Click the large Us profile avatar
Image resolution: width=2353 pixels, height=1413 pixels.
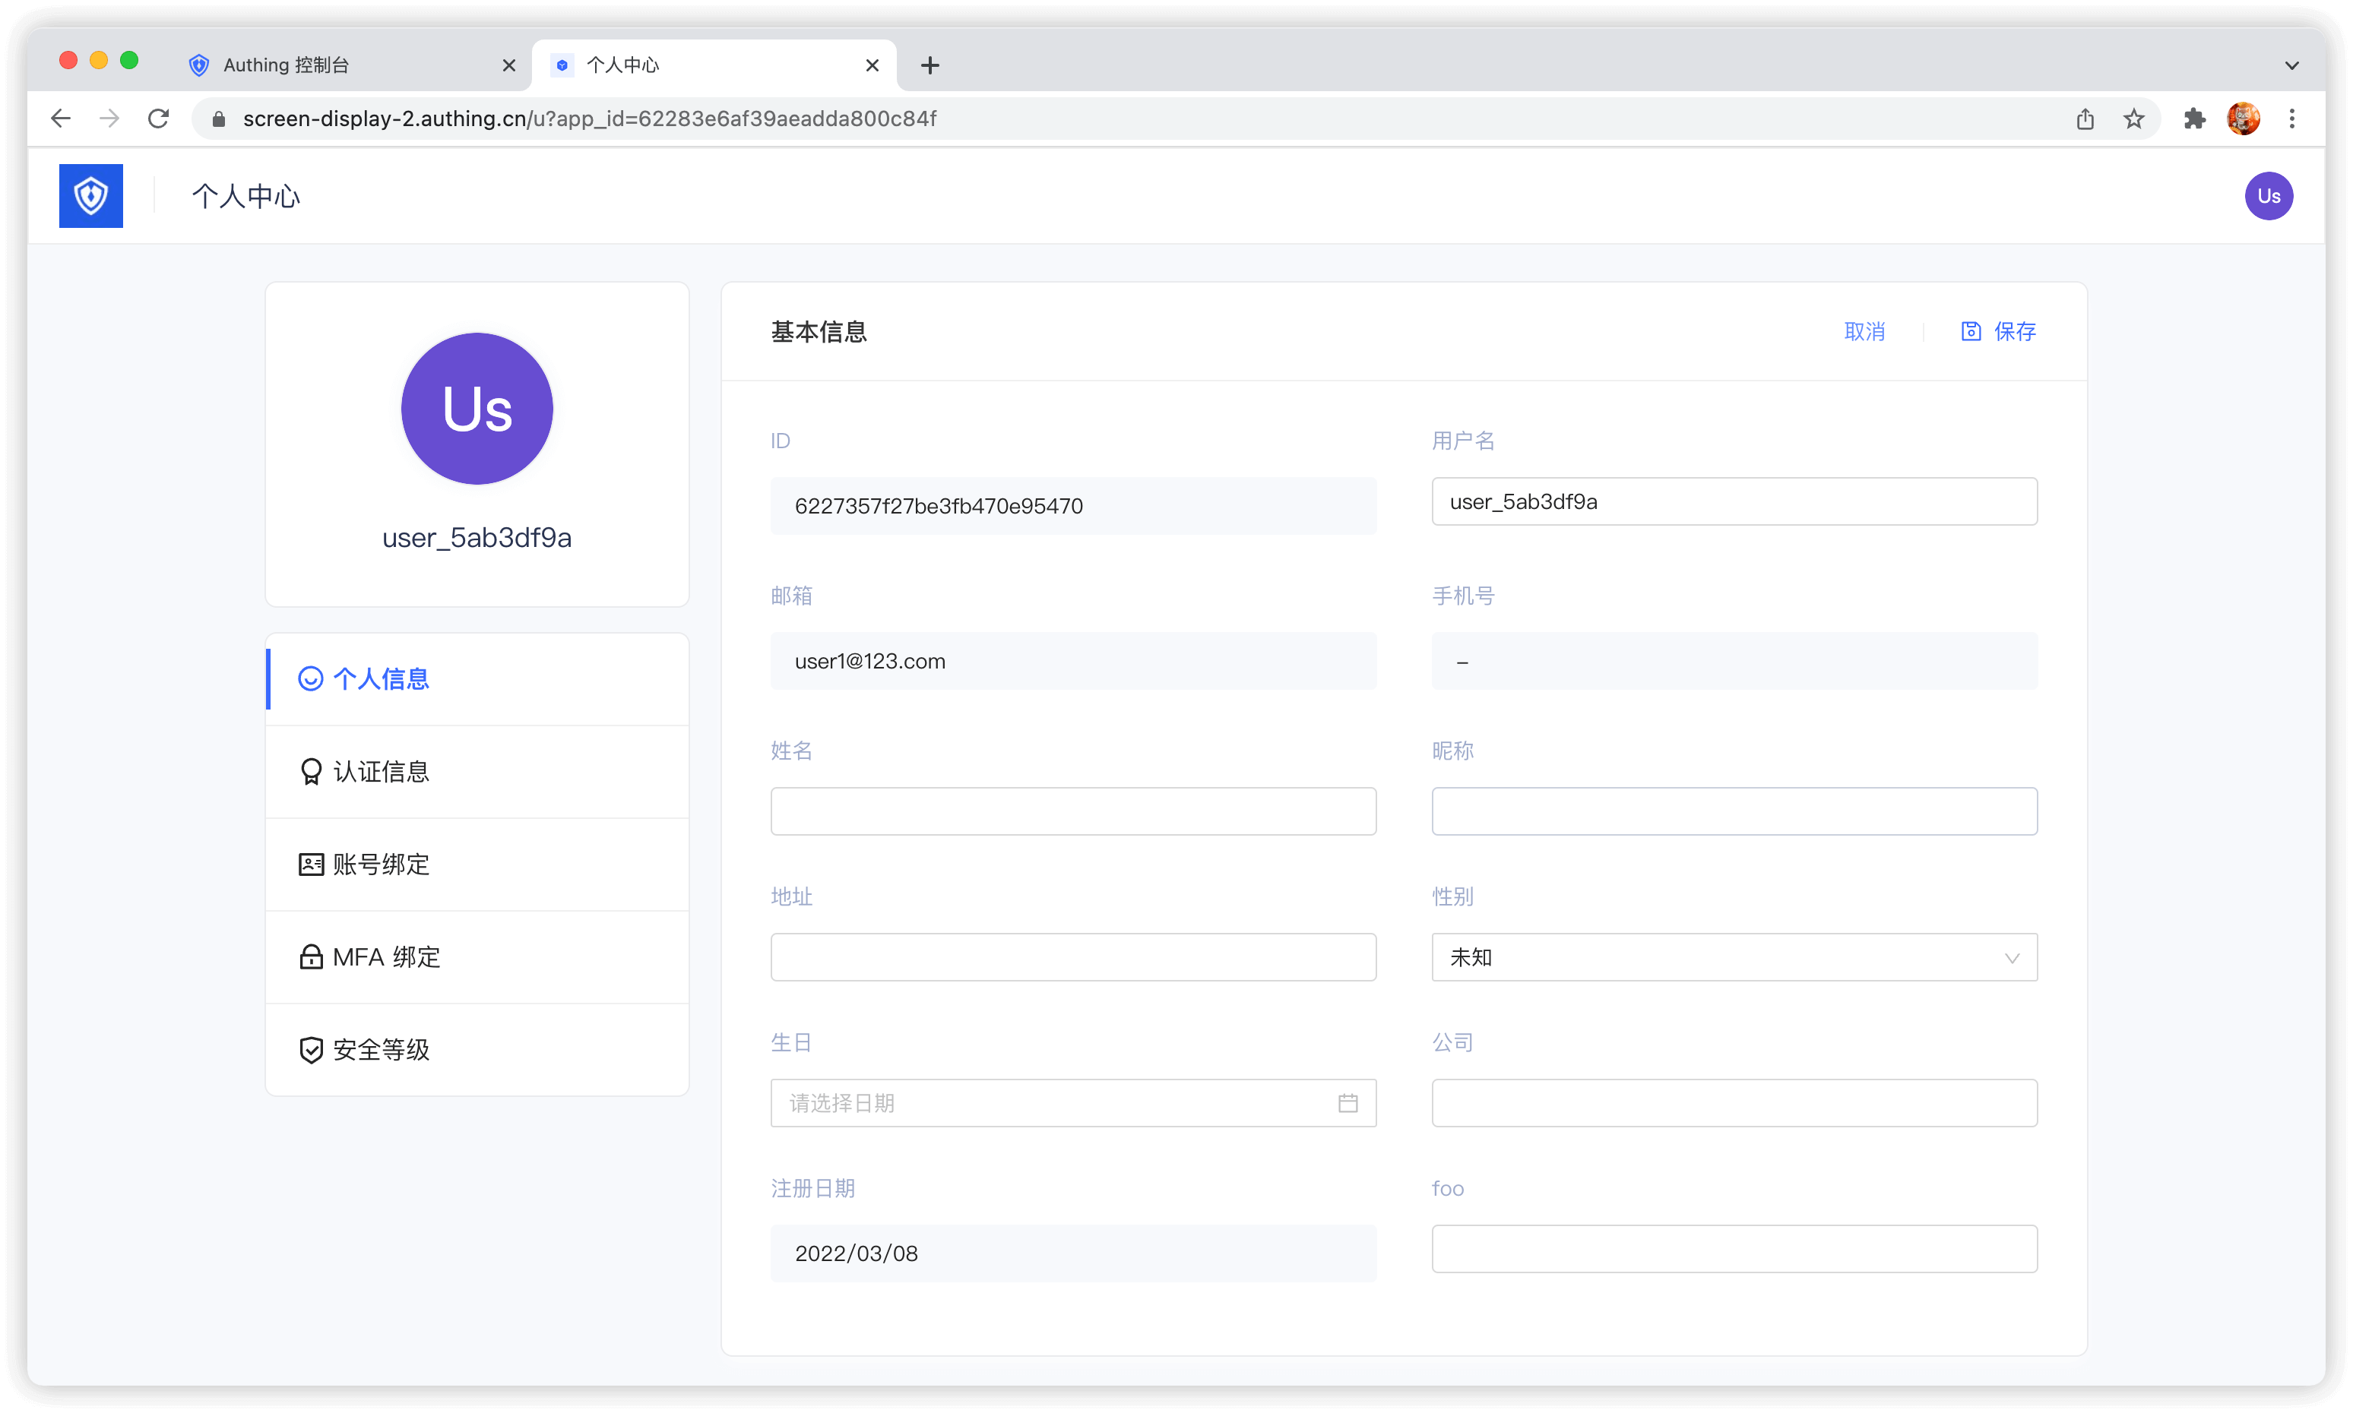pos(477,409)
